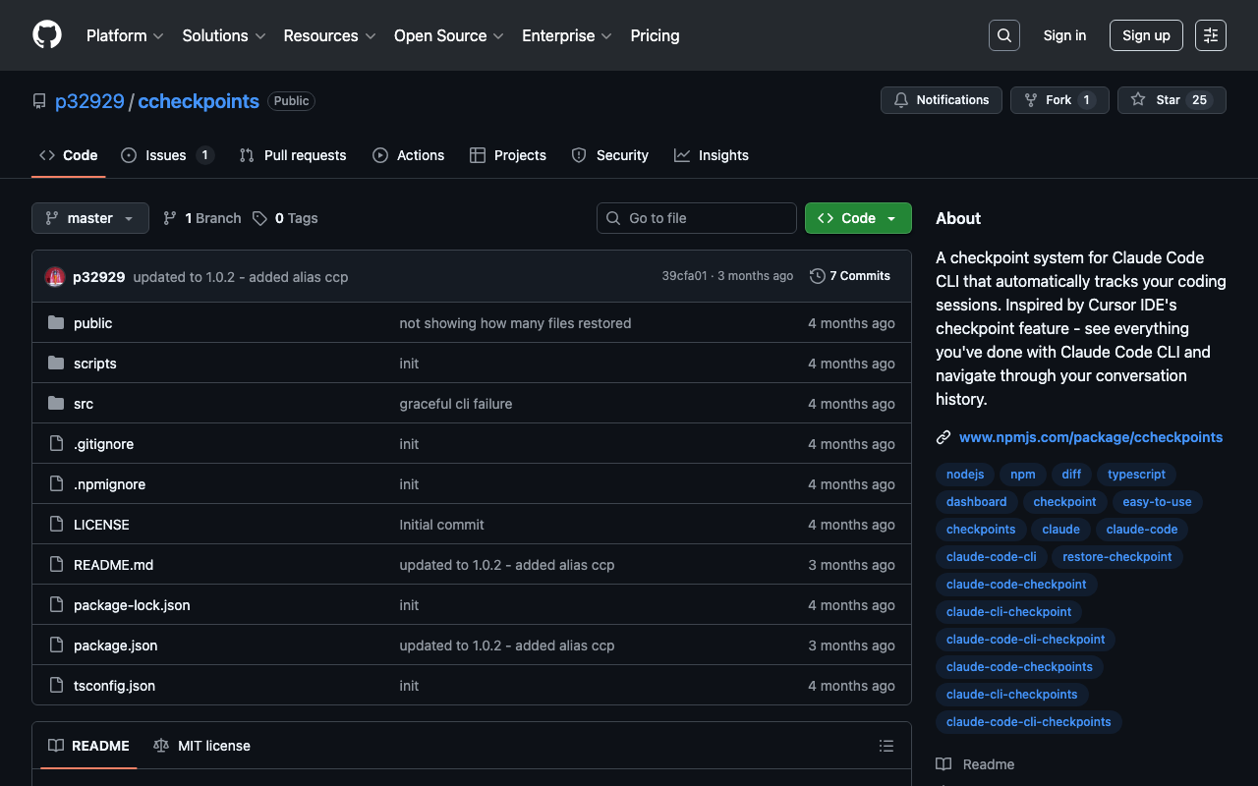Click the Go to file search field
This screenshot has width=1258, height=786.
tap(697, 218)
